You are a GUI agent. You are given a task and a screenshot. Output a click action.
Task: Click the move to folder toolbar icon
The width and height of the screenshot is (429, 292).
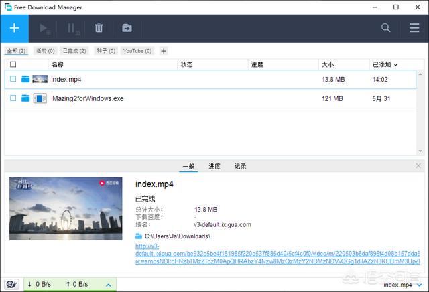coord(127,28)
